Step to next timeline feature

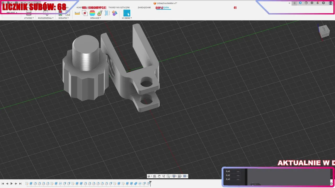point(16,184)
